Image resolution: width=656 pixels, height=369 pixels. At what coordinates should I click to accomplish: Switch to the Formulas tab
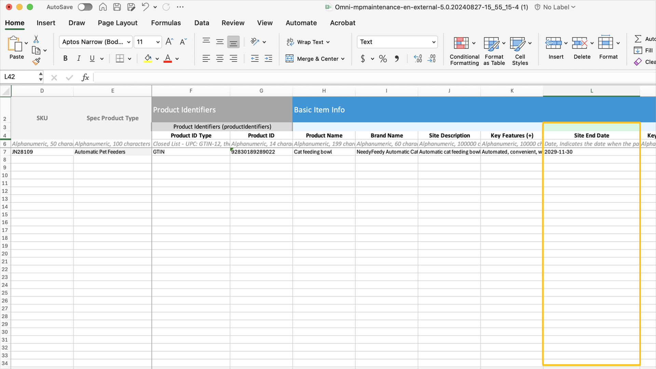click(x=166, y=23)
